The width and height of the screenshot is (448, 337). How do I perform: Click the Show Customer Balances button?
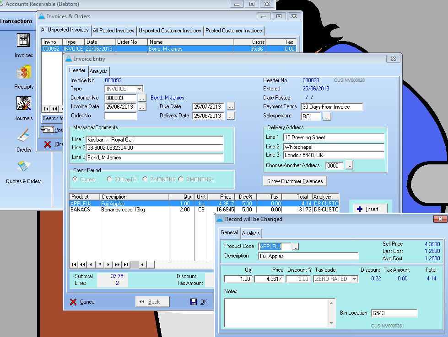295,181
